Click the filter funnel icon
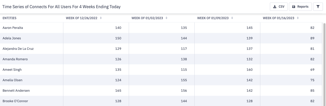Viewport: 326px width, 106px height. click(318, 7)
